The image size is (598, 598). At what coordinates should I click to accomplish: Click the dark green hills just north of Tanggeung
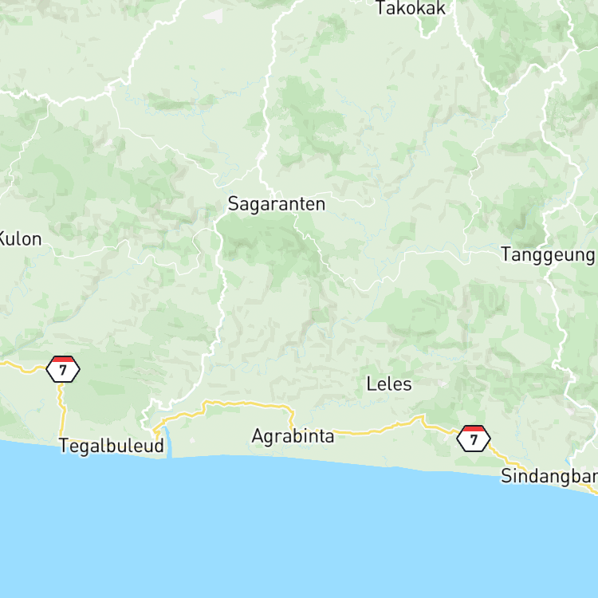click(x=522, y=214)
